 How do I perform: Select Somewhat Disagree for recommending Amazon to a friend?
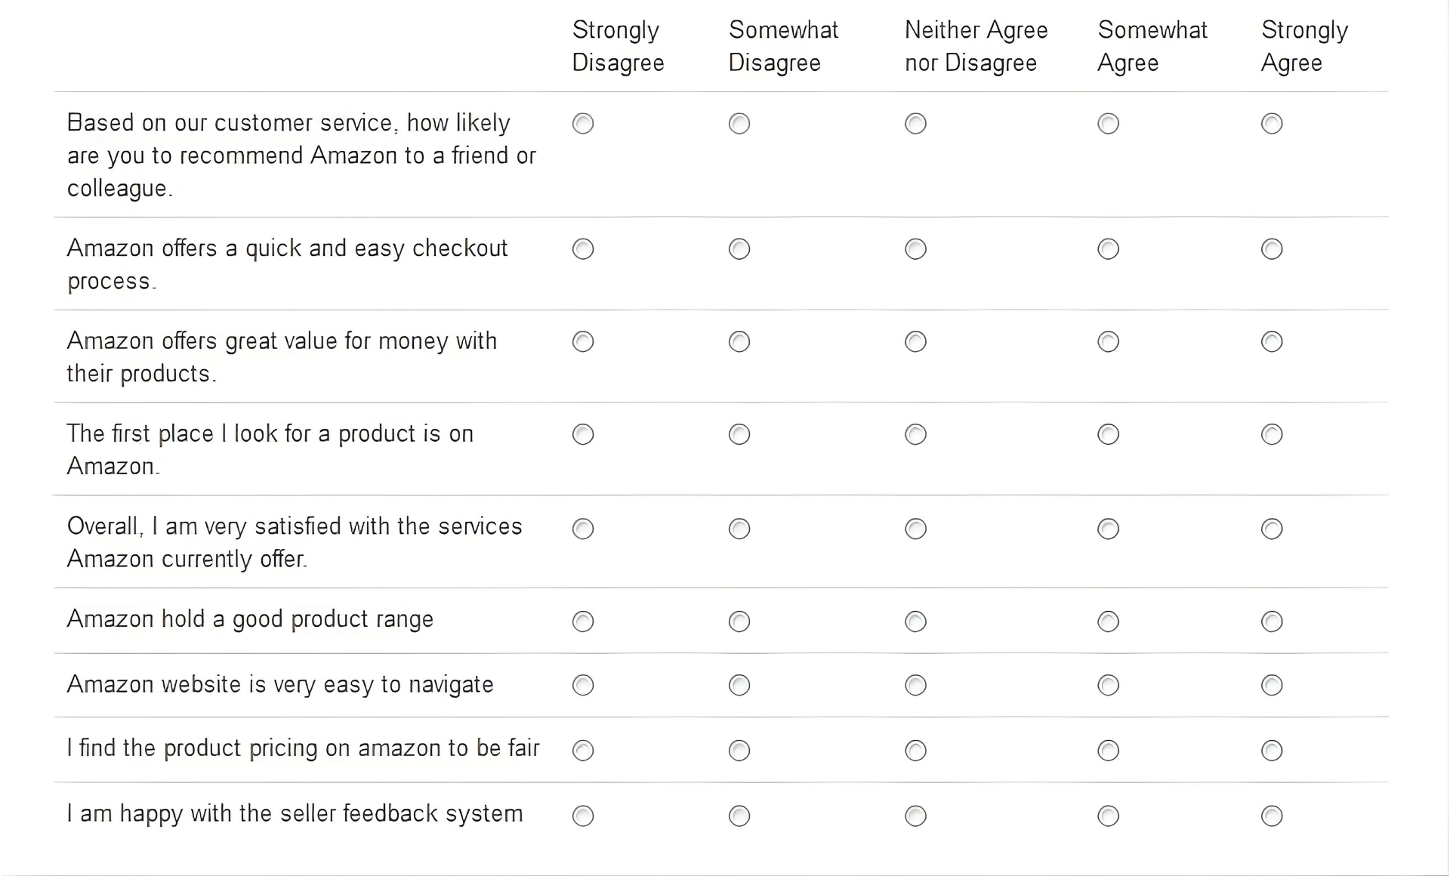tap(739, 123)
